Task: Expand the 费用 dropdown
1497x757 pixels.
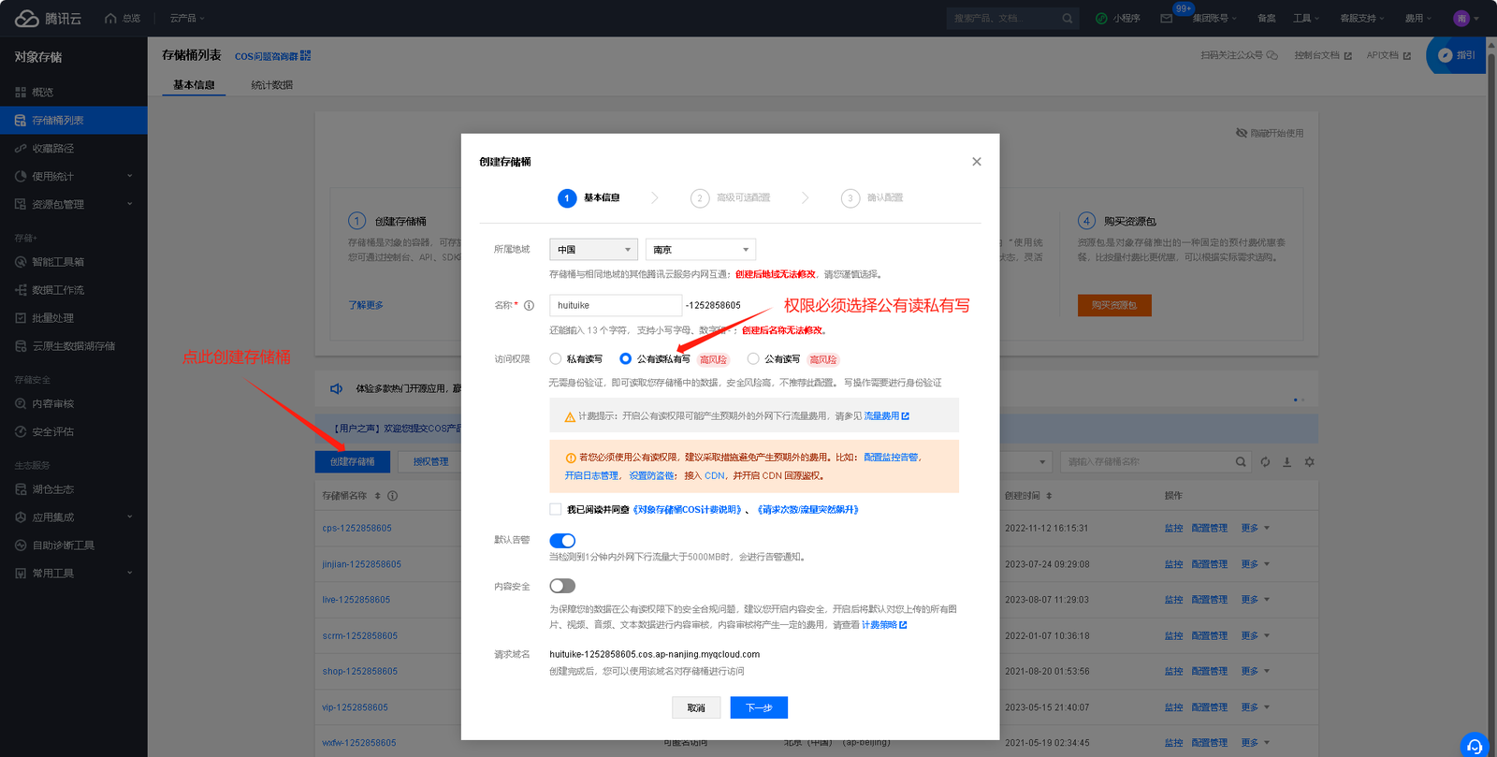Action: [x=1418, y=19]
